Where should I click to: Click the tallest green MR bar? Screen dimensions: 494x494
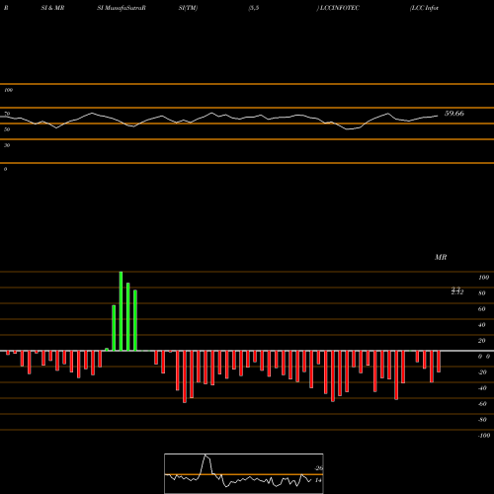point(121,311)
